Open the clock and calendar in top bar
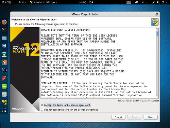The width and height of the screenshot is (170, 128). tap(86, 2)
